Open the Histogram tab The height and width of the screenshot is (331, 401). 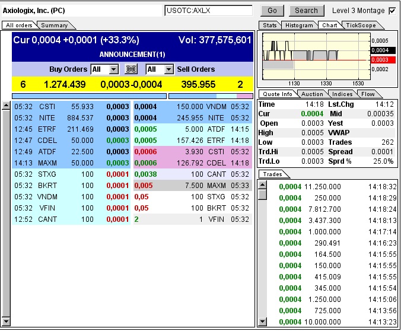click(x=298, y=26)
